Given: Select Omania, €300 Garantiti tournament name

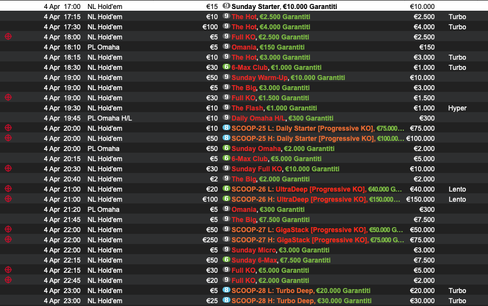Looking at the screenshot, I should click(268, 210).
